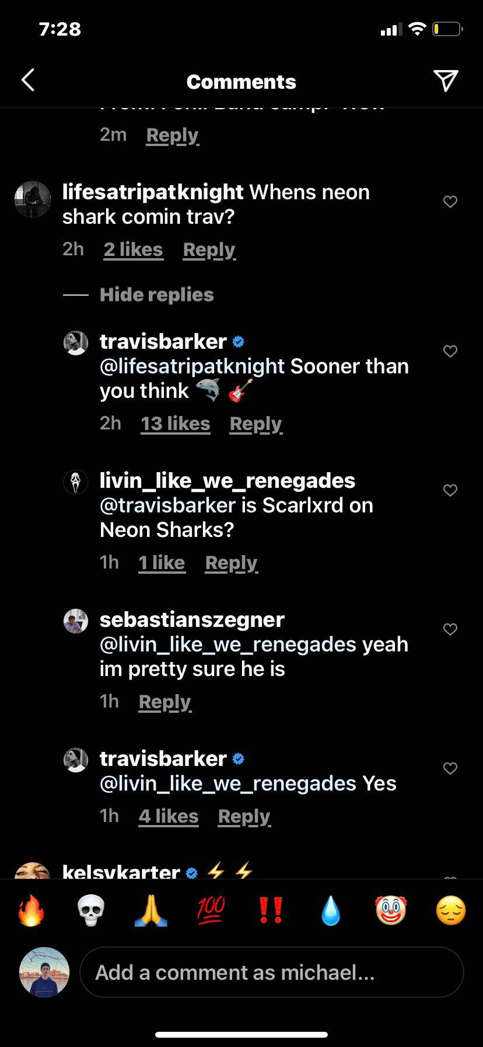Viewport: 483px width, 1047px height.
Task: Like sebastianszegner's reply
Action: pyautogui.click(x=449, y=629)
